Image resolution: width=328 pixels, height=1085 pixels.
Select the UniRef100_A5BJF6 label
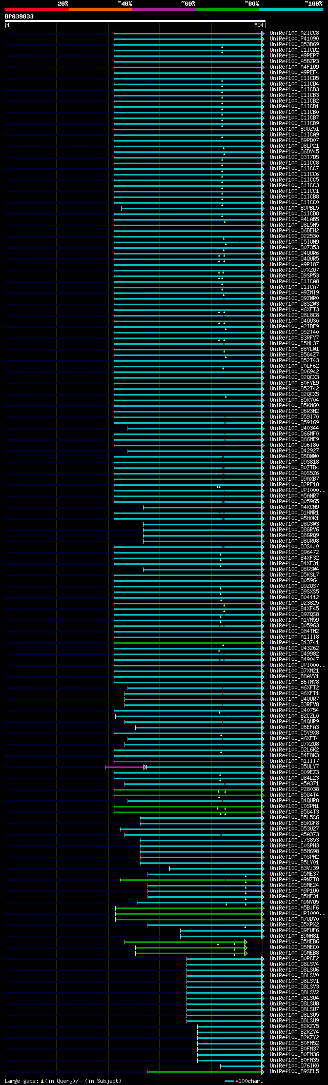click(294, 908)
